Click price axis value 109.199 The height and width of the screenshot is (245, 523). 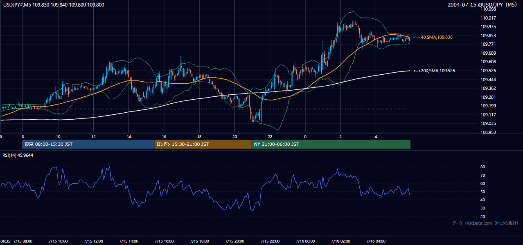[488, 106]
